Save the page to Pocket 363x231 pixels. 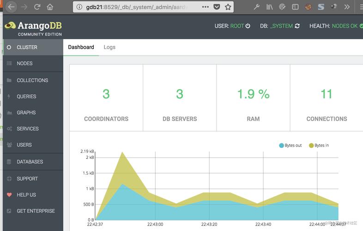click(217, 7)
